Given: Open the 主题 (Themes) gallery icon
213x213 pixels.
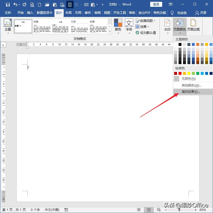Looking at the screenshot, I should click(8, 26).
